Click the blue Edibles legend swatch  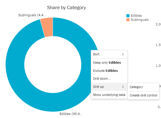[128, 16]
